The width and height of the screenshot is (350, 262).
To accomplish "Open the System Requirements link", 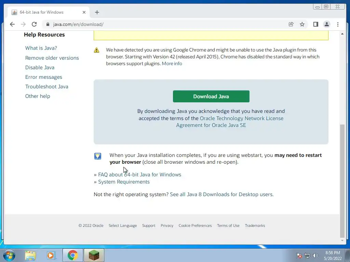I will point(124,182).
